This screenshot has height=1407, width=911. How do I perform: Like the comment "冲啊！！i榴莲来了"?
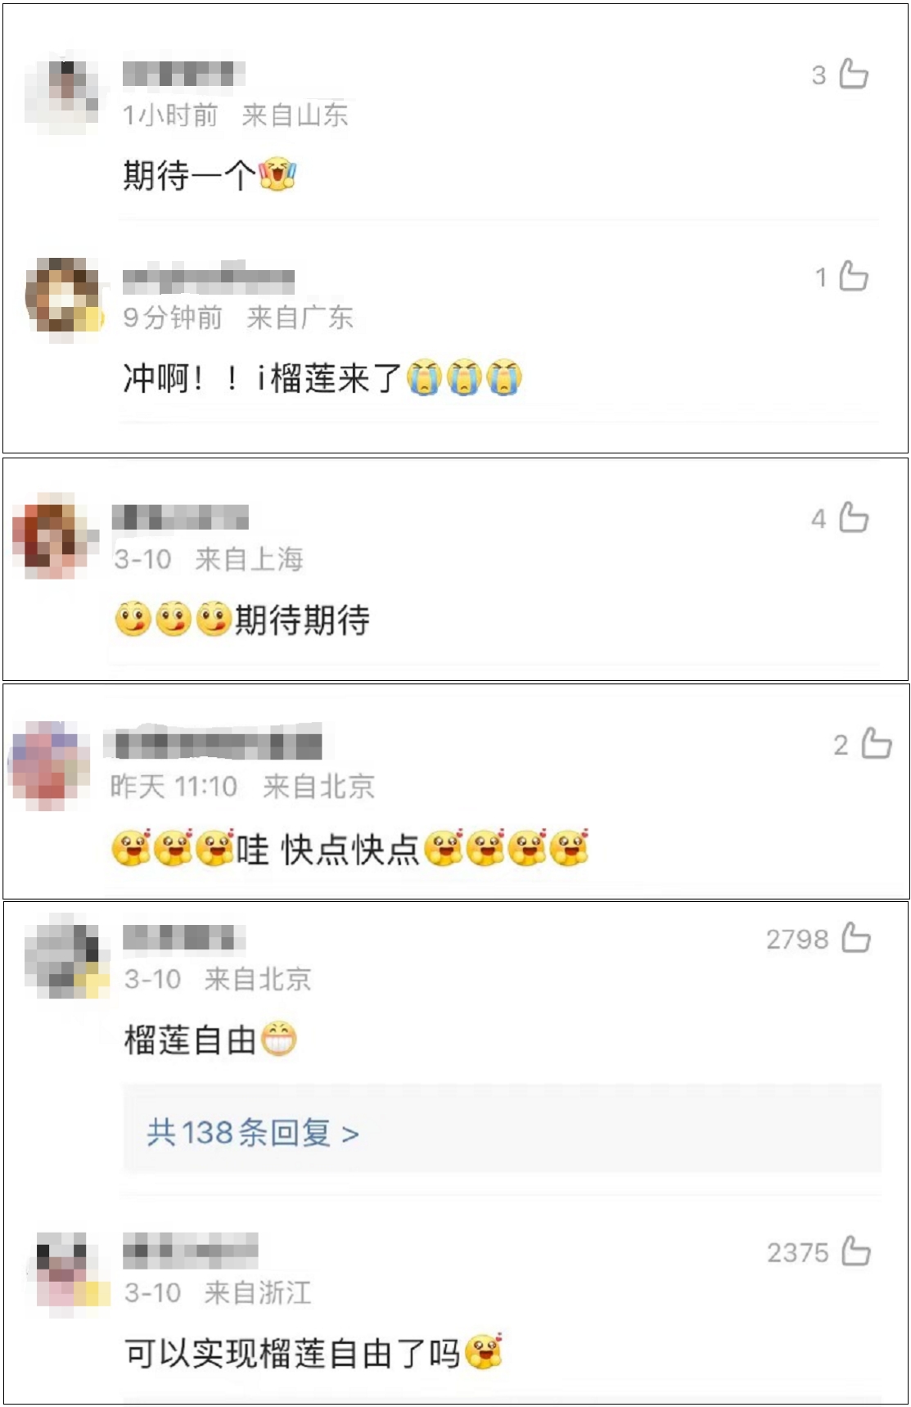pos(854,276)
